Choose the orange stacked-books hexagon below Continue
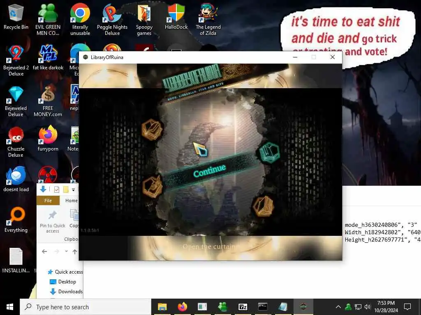The image size is (421, 315). click(264, 207)
